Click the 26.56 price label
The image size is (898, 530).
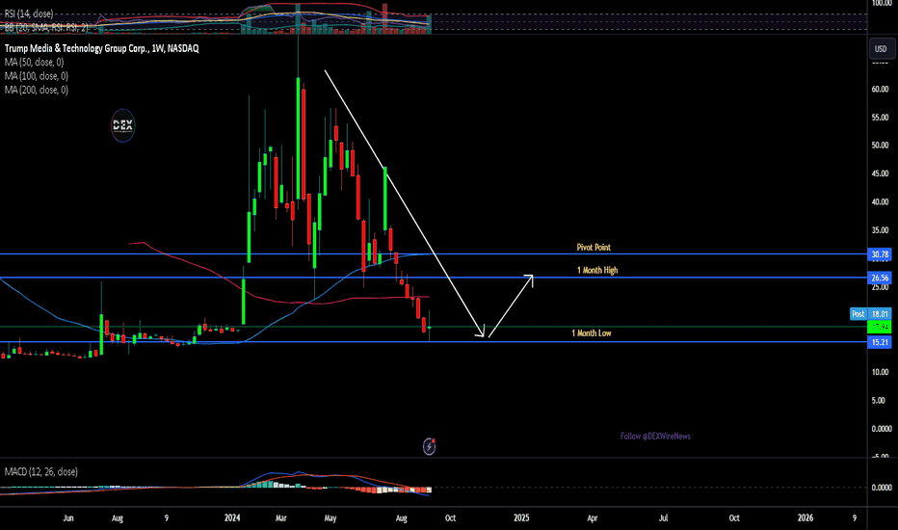(x=880, y=278)
